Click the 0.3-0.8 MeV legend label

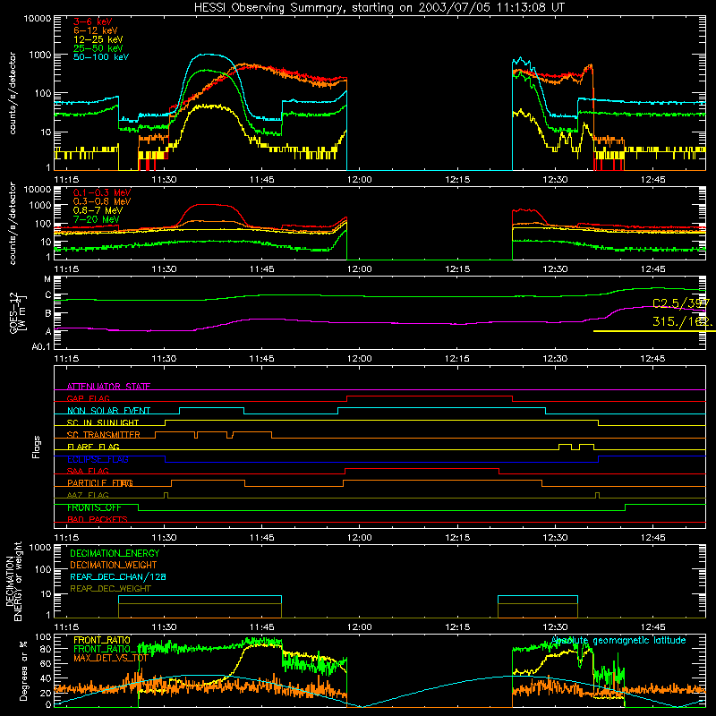[x=102, y=201]
